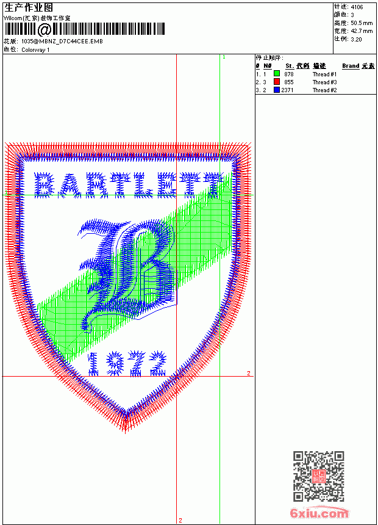
Task: Click the "St." column header
Action: coord(290,66)
